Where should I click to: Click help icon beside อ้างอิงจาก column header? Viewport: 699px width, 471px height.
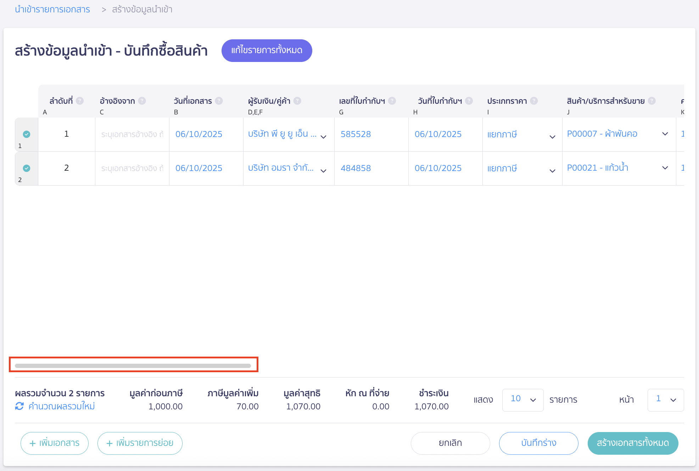coord(142,101)
